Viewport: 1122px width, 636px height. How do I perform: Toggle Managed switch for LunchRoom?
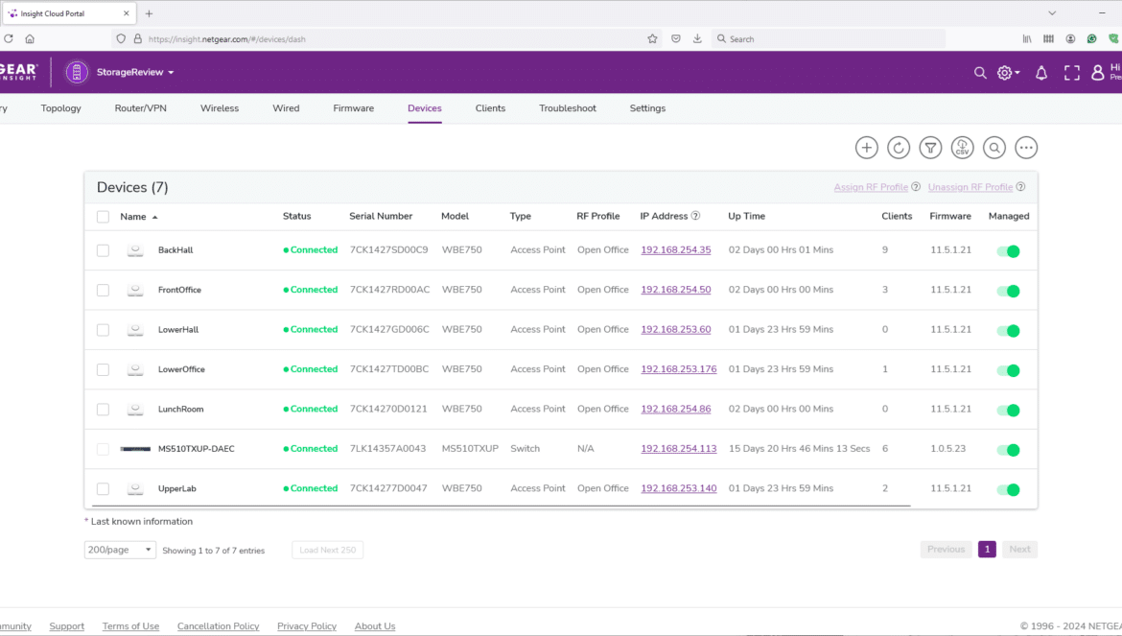1008,410
